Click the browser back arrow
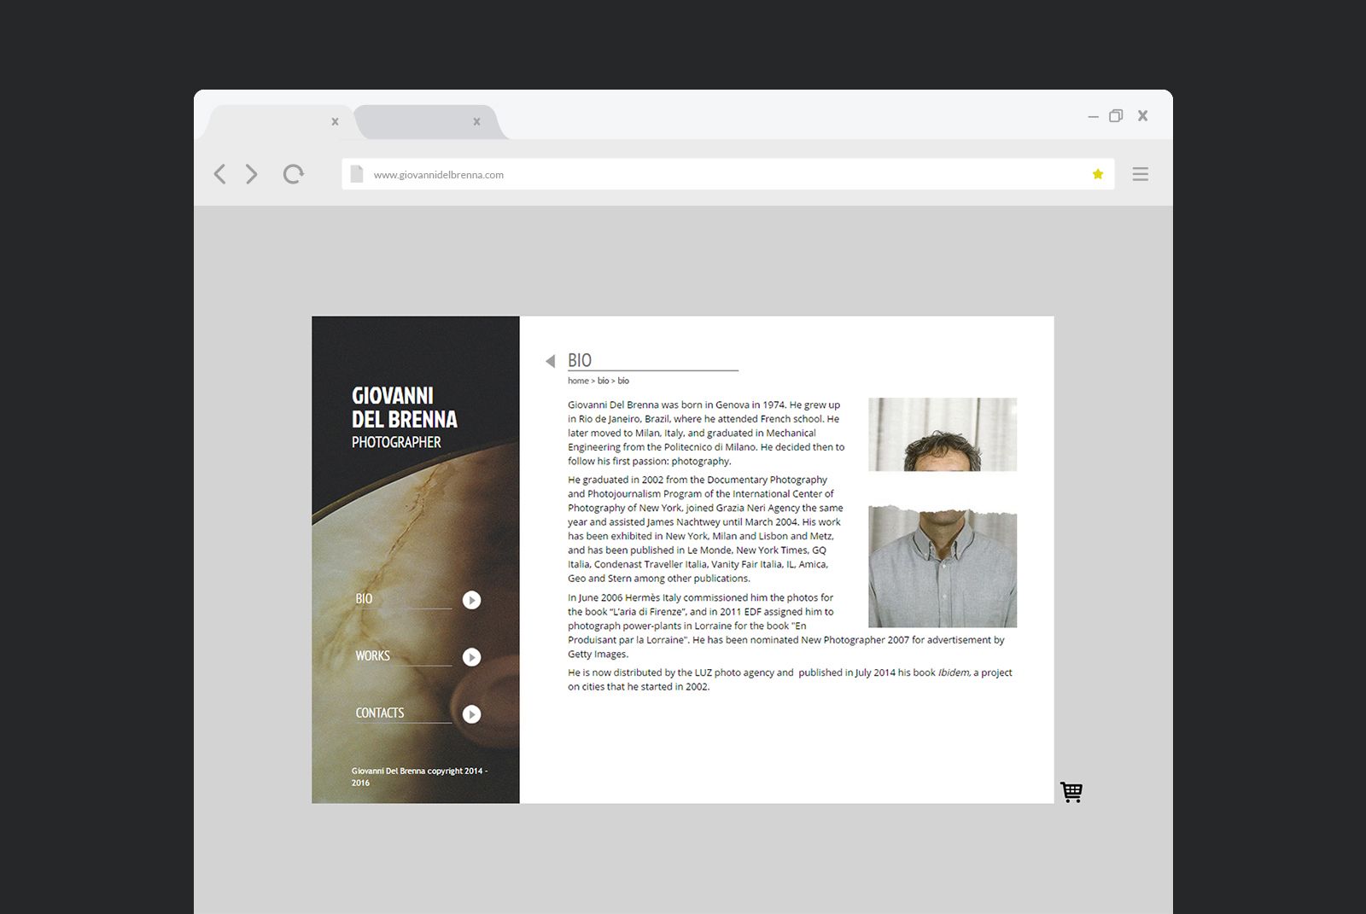This screenshot has width=1366, height=914. pos(219,174)
